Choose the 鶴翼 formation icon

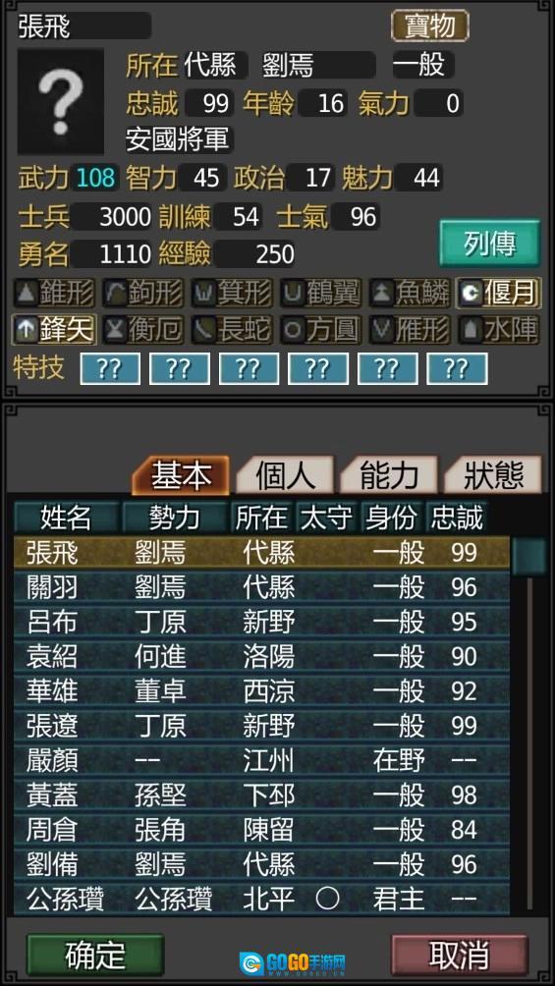(x=320, y=293)
